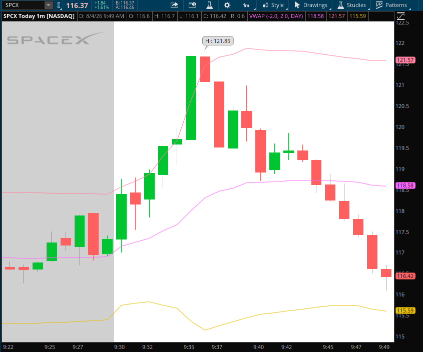Click the 9:30 time axis label
Image resolution: width=423 pixels, height=352 pixels.
(x=119, y=347)
